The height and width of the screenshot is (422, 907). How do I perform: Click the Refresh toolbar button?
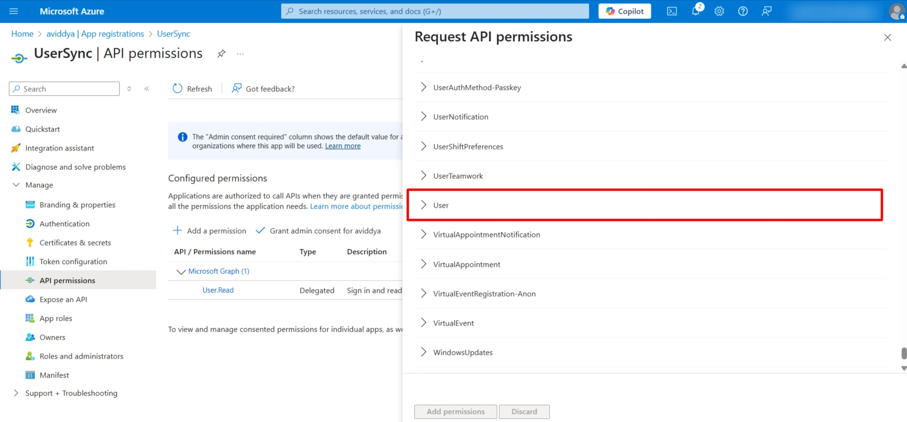pos(192,88)
